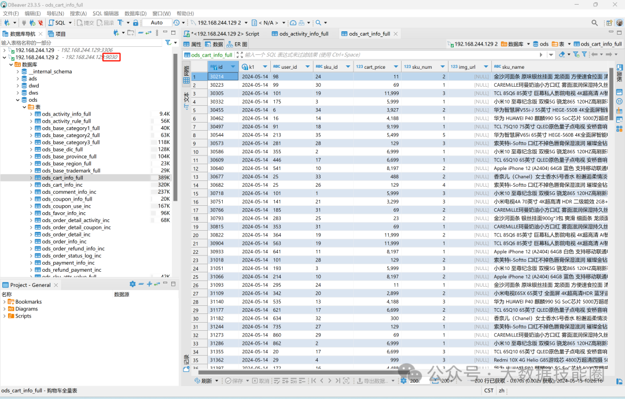Screen dimensions: 625x399
Task: Click the 保存 save button
Action: click(x=234, y=380)
